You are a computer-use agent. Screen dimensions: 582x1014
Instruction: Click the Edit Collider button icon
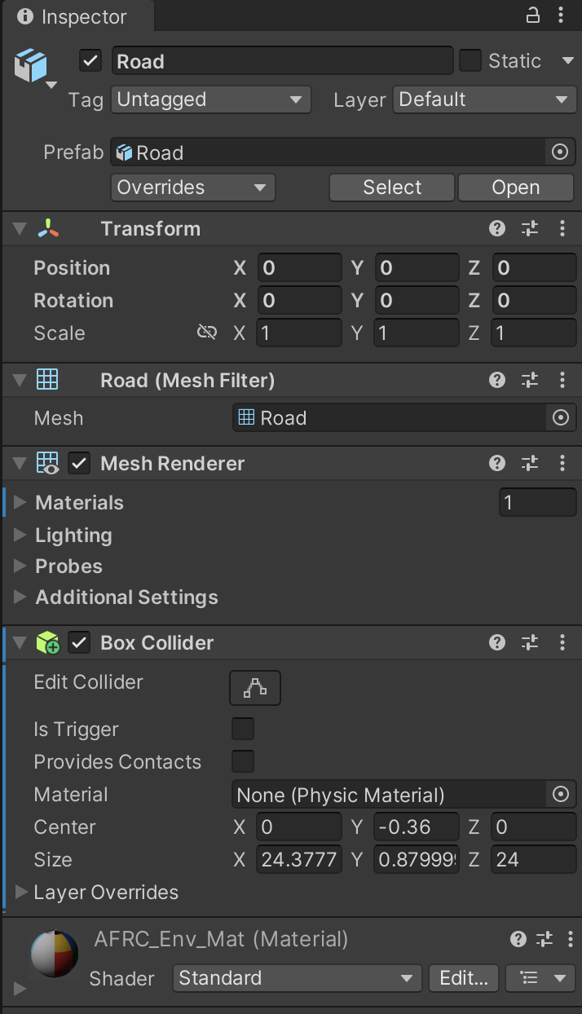point(254,688)
